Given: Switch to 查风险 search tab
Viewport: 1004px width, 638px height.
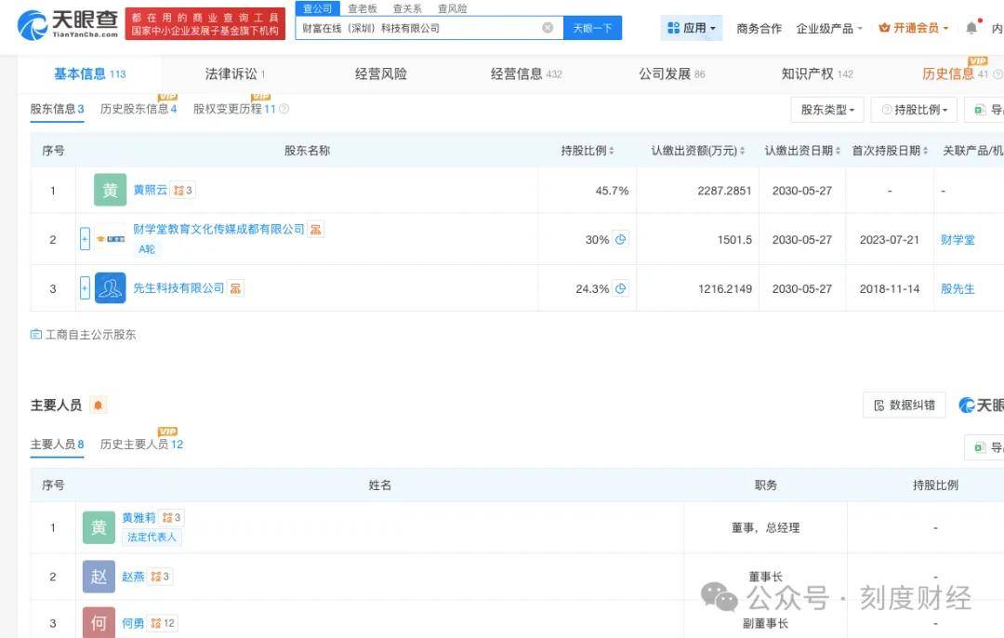Looking at the screenshot, I should click(452, 8).
